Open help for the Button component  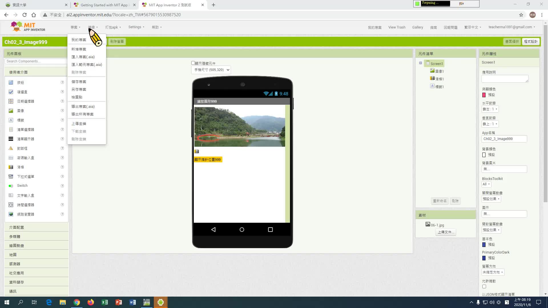(x=62, y=82)
